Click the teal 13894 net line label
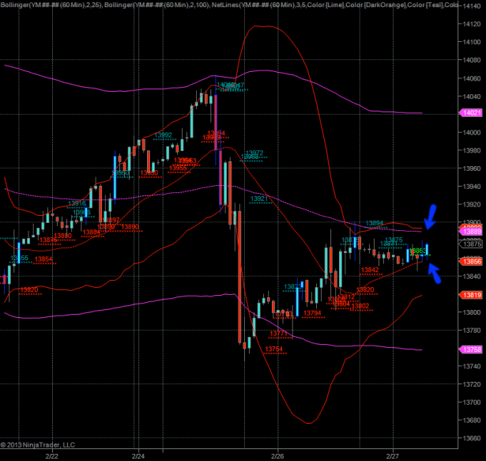Viewport: 486px width, 461px height. [x=375, y=223]
